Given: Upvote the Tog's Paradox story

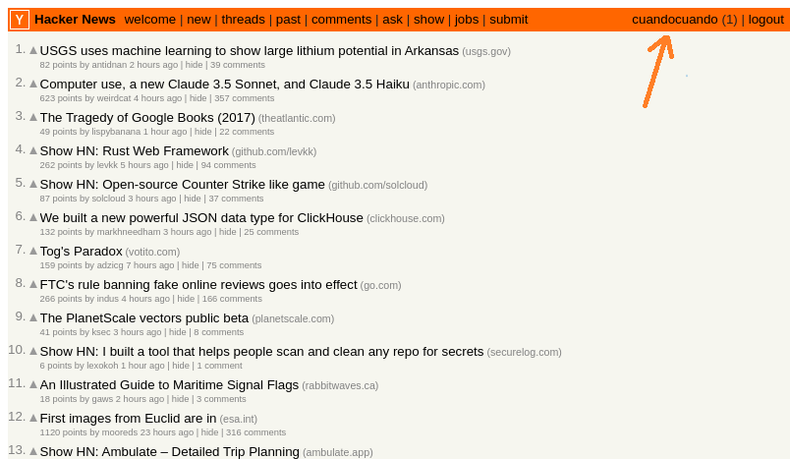Looking at the screenshot, I should (x=33, y=251).
